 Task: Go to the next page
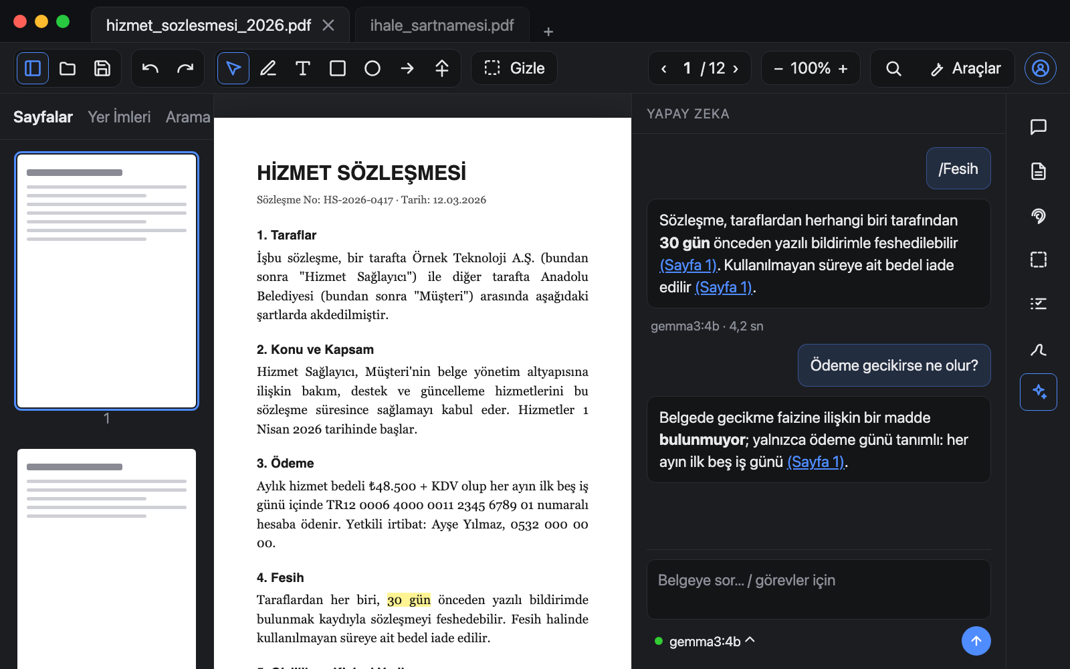click(x=736, y=68)
